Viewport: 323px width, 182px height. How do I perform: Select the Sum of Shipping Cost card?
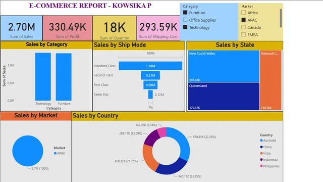[x=158, y=28]
